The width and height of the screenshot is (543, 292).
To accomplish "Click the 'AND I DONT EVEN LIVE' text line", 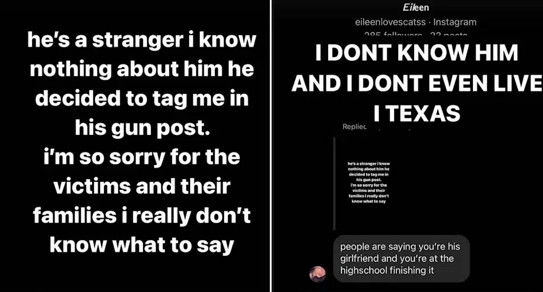I will pos(417,84).
